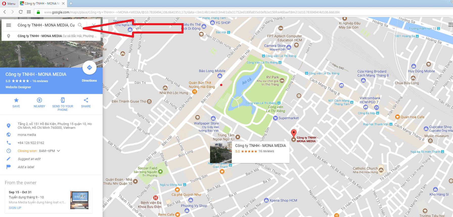Click Đền Thánh Giuse Thợ marker
The height and width of the screenshot is (217, 453).
pos(149,102)
